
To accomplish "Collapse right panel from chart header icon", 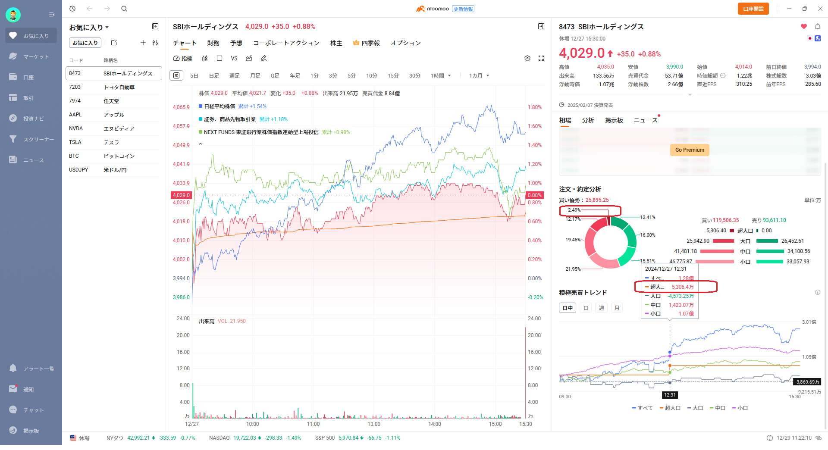I will (x=541, y=27).
